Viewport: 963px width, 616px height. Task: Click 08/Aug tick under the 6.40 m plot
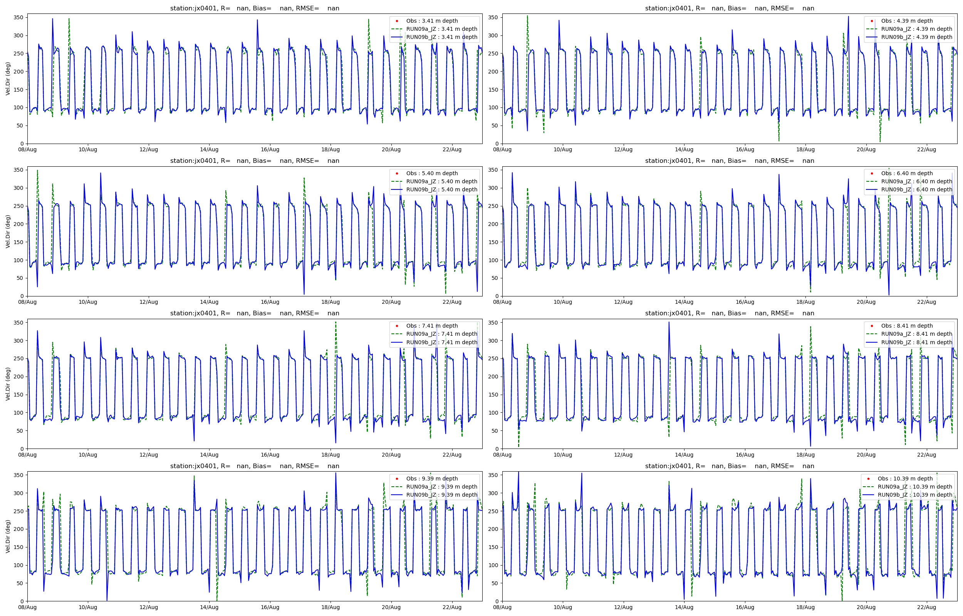[x=502, y=302]
